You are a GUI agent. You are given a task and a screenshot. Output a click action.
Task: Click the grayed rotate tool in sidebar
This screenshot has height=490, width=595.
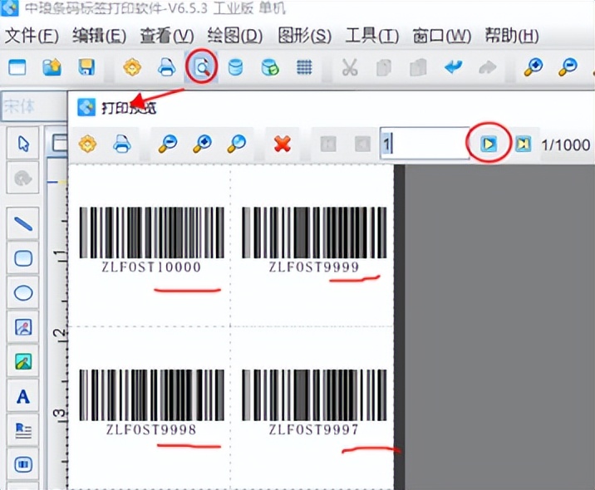[23, 178]
